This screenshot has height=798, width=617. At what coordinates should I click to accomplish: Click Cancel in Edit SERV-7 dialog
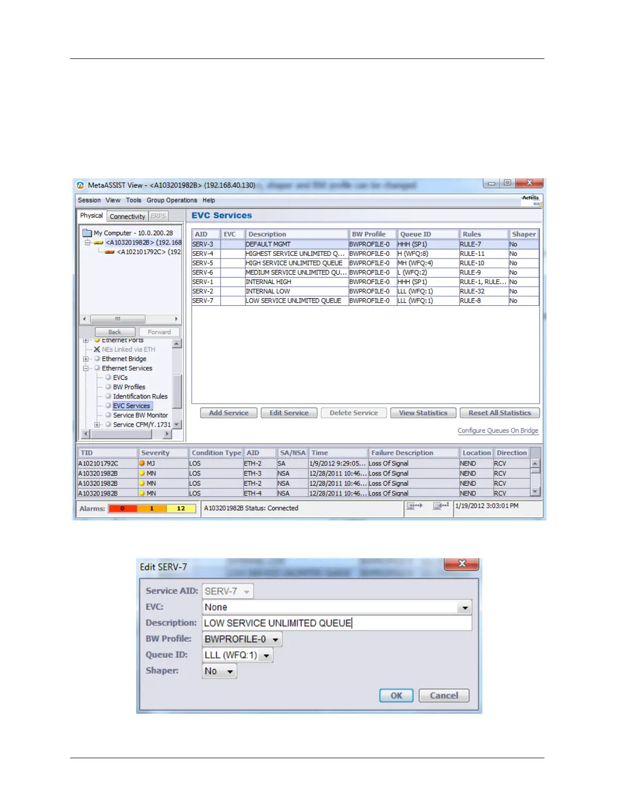444,696
